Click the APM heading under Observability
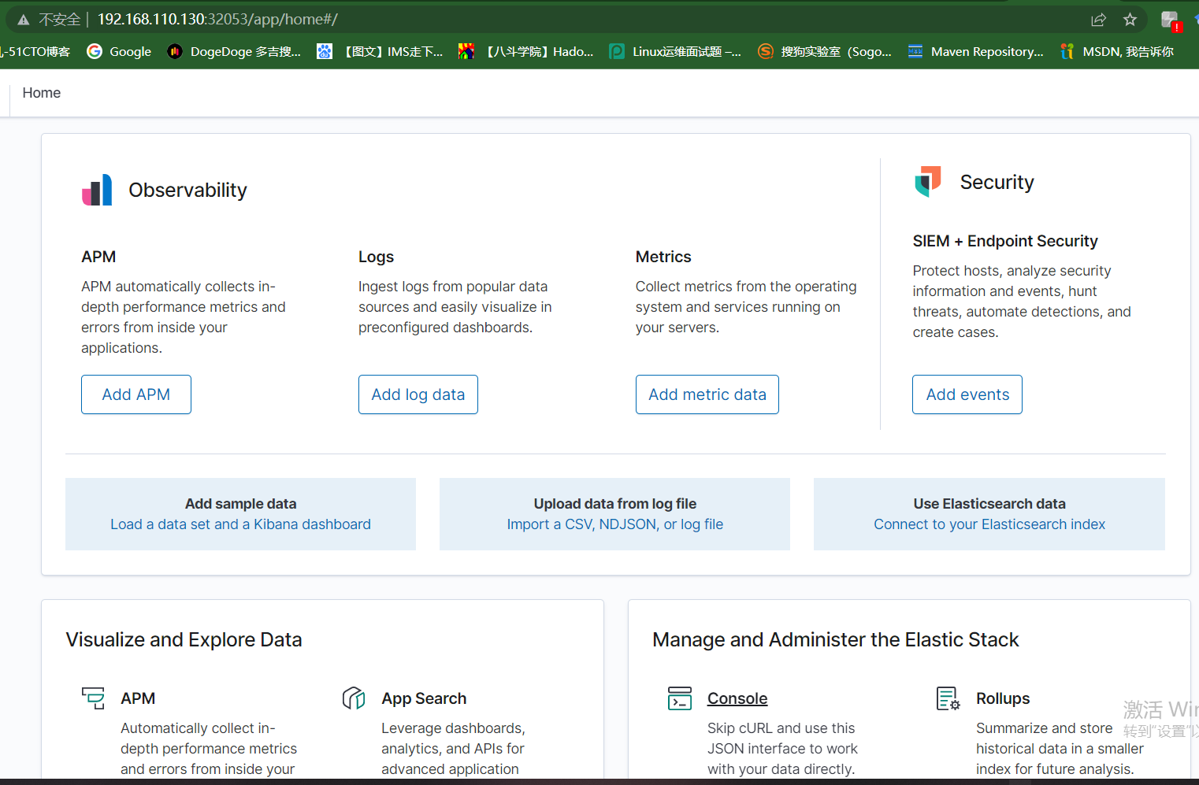The width and height of the screenshot is (1199, 785). click(x=98, y=257)
